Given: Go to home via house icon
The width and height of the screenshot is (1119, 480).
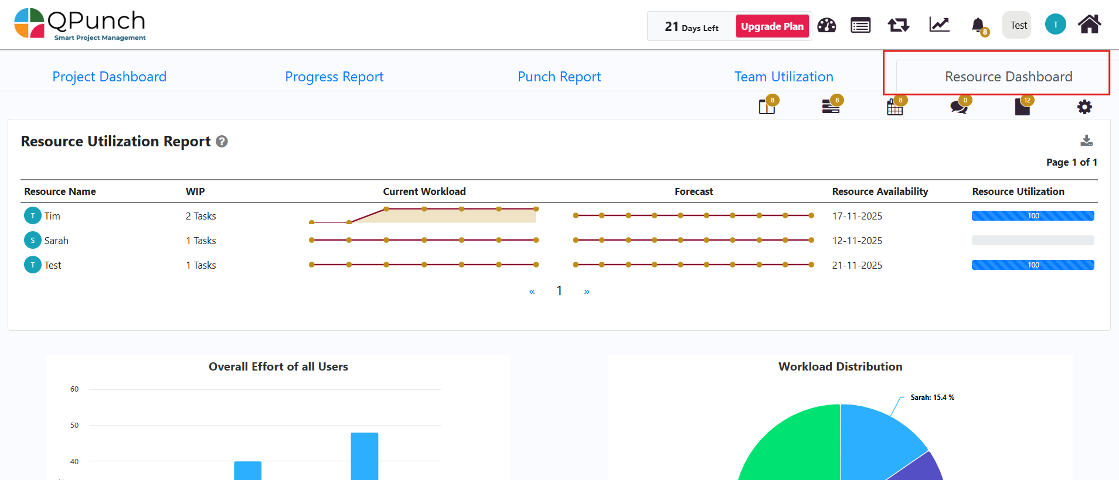Looking at the screenshot, I should point(1089,25).
